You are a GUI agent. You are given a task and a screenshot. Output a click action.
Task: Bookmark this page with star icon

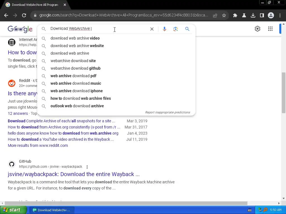pyautogui.click(x=224, y=16)
